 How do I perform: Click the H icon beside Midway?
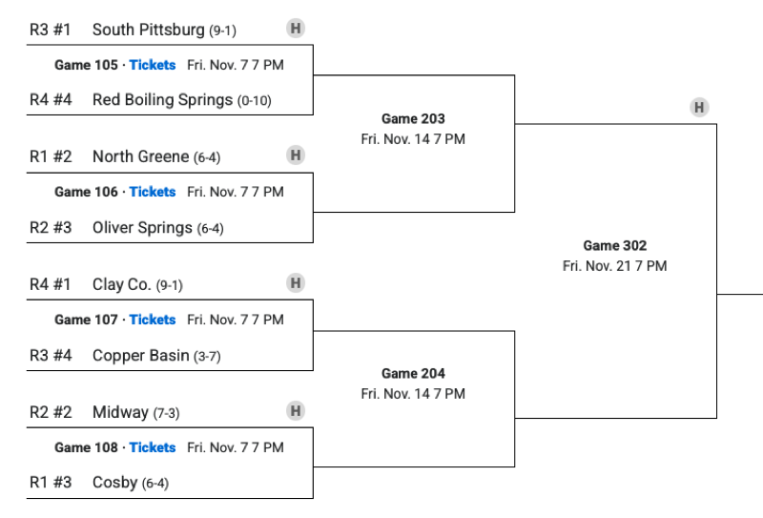[296, 410]
